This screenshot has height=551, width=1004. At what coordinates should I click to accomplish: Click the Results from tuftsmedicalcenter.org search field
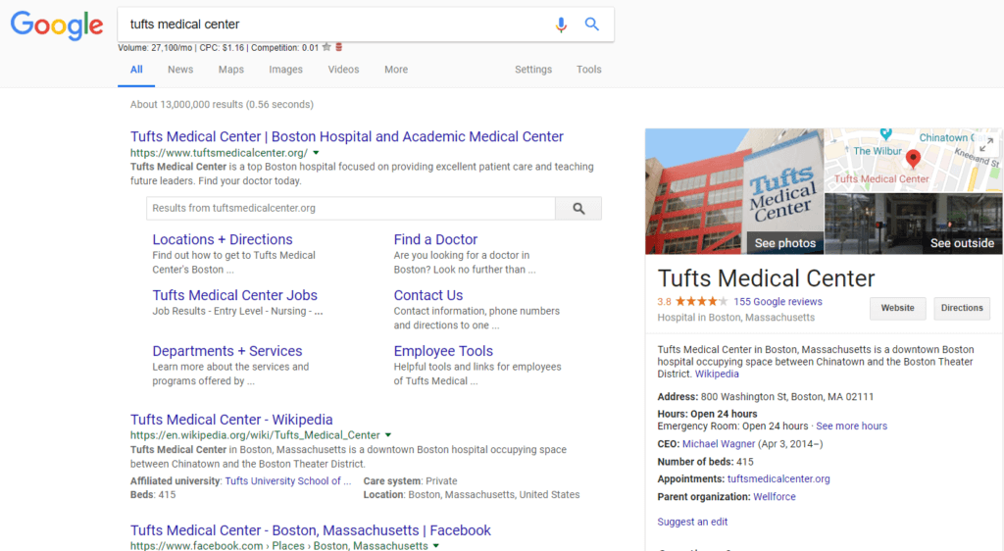click(x=351, y=208)
